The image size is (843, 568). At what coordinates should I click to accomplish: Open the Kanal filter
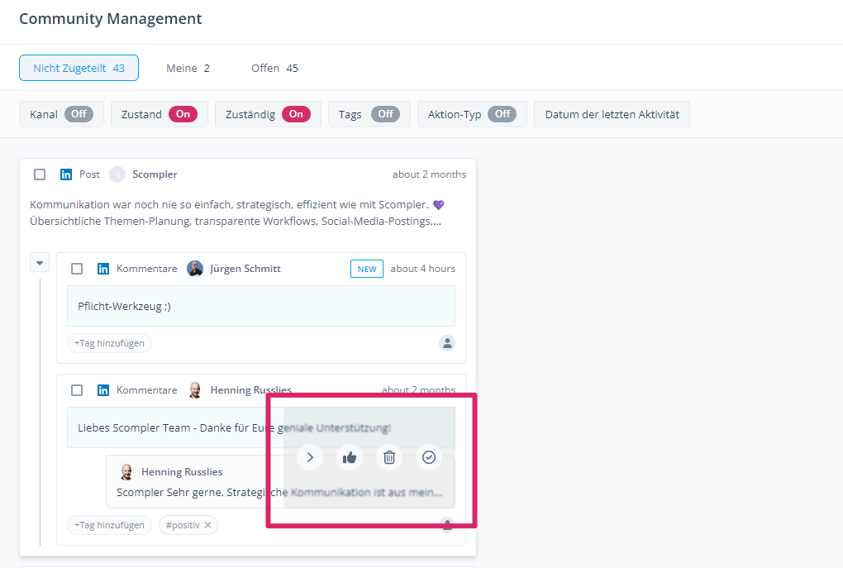coord(61,114)
